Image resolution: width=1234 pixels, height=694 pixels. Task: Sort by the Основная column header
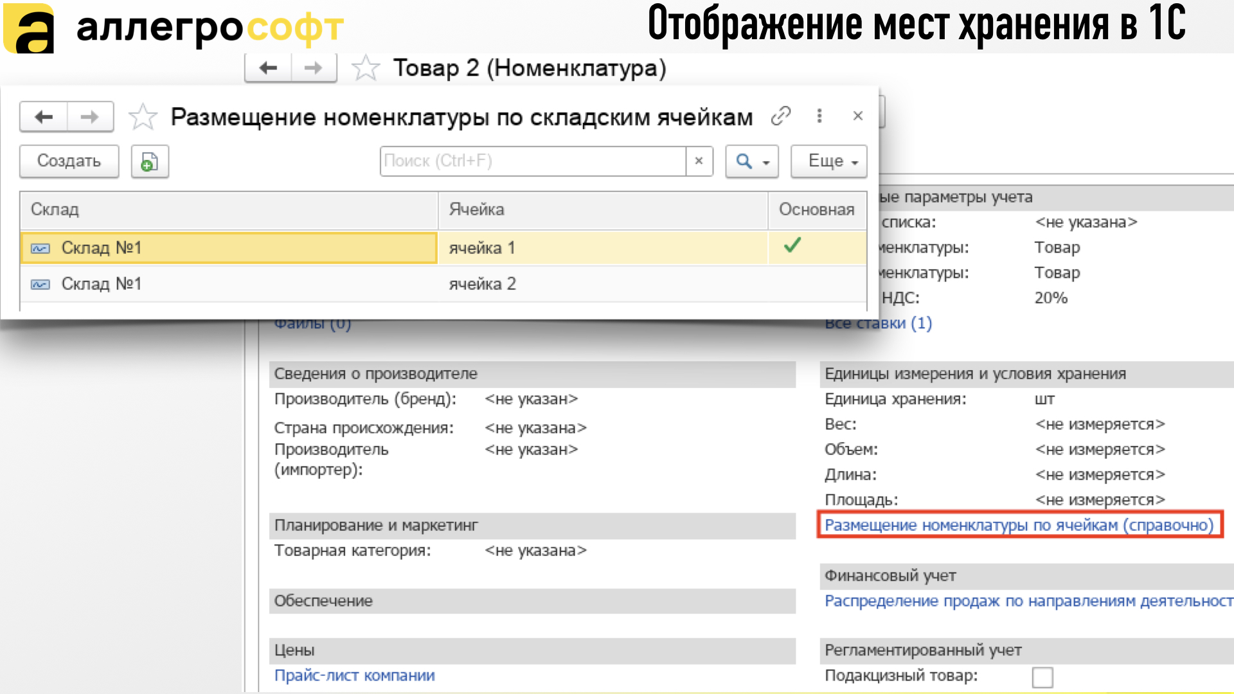pos(817,210)
